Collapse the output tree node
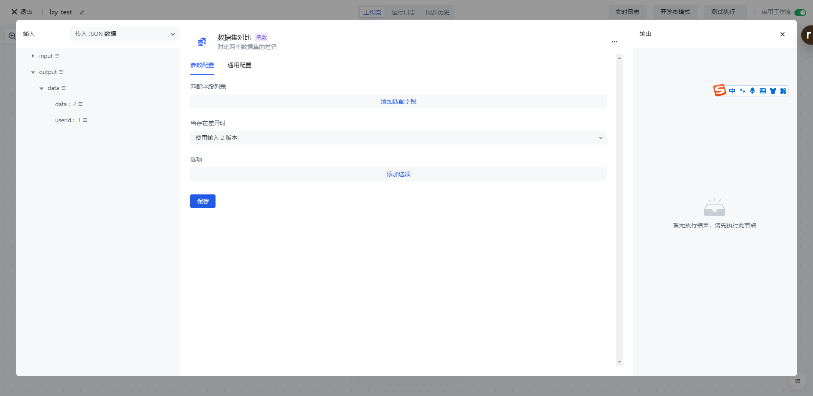This screenshot has height=396, width=813. click(33, 72)
